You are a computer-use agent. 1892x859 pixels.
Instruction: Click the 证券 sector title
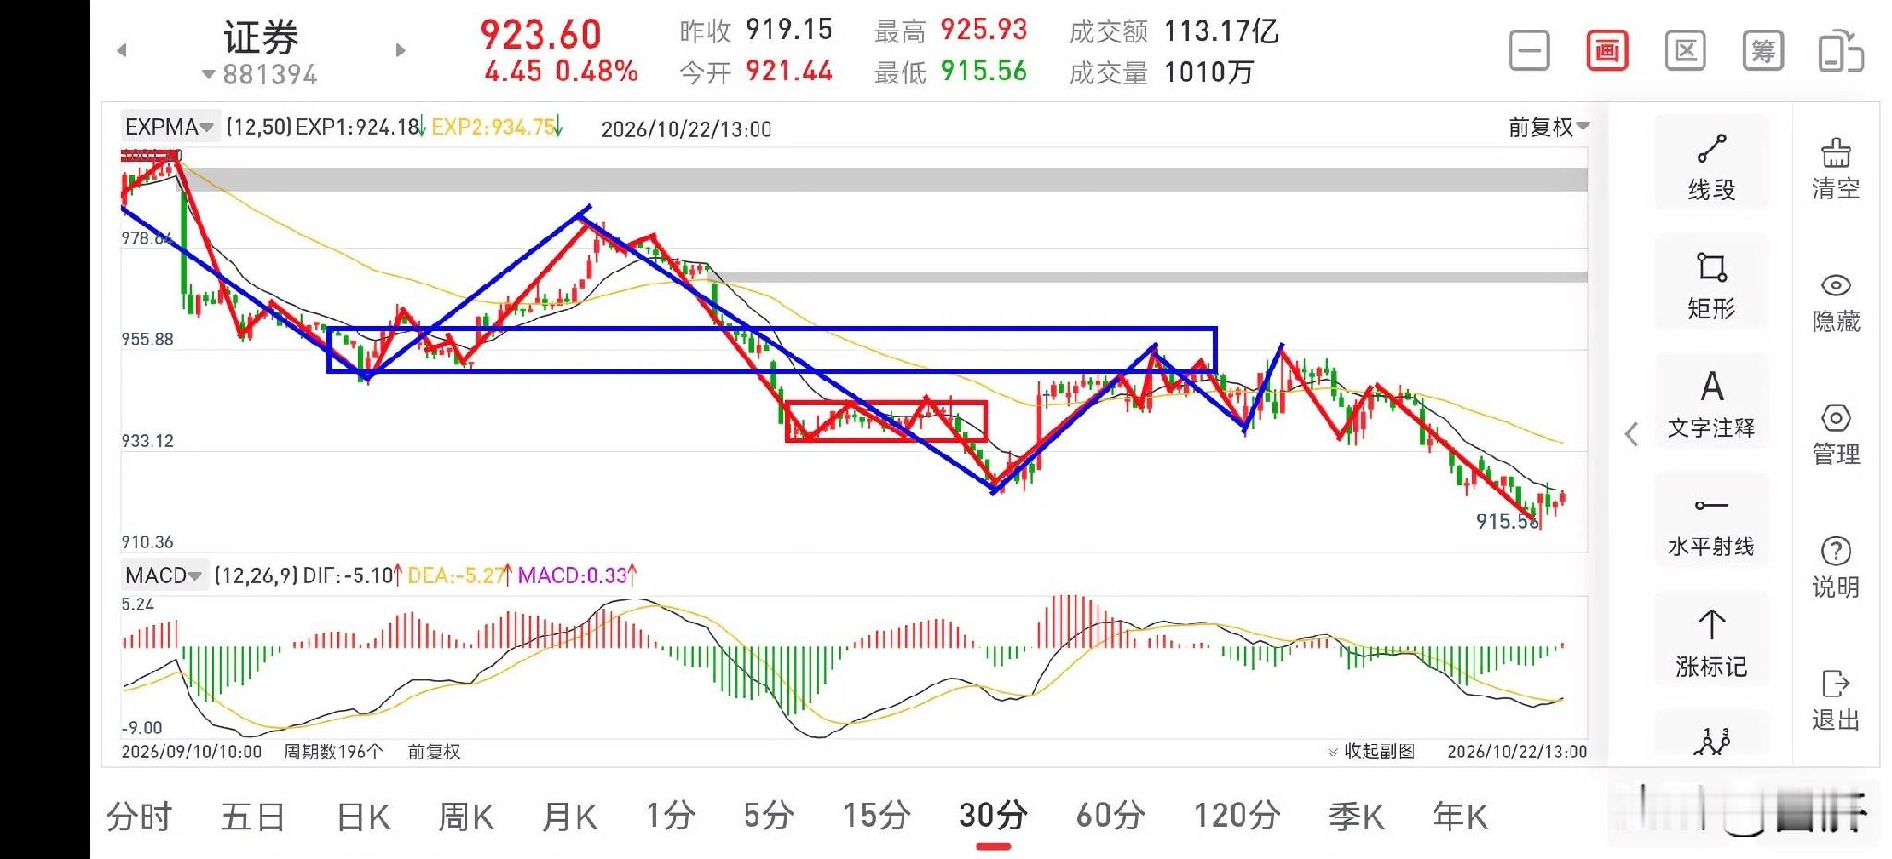[261, 38]
